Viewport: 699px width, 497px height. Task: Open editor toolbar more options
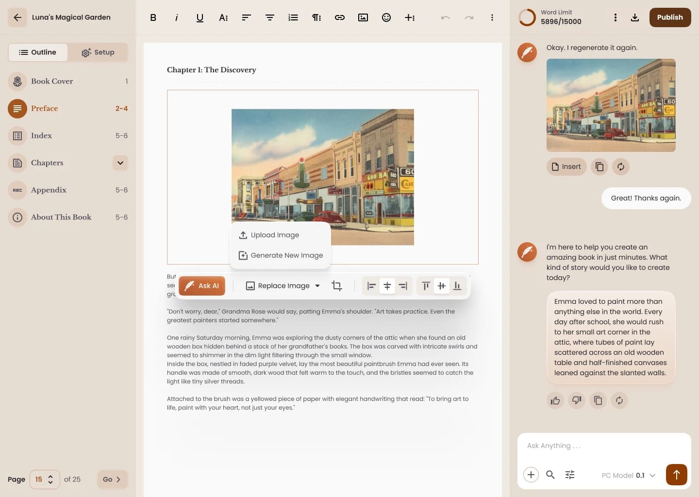tap(492, 17)
